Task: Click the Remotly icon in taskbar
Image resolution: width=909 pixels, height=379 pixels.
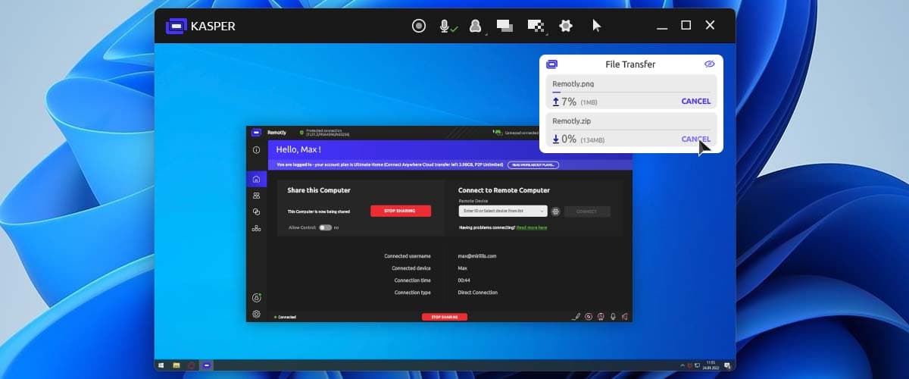Action: [207, 365]
